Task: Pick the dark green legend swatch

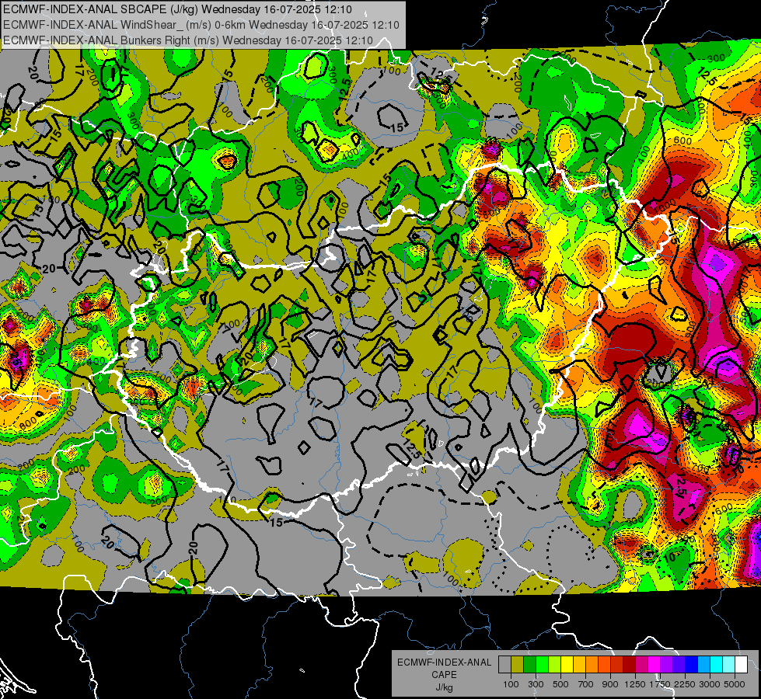Action: tap(529, 665)
